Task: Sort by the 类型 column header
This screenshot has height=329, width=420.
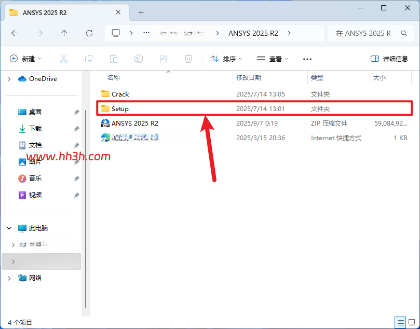Action: pos(317,78)
